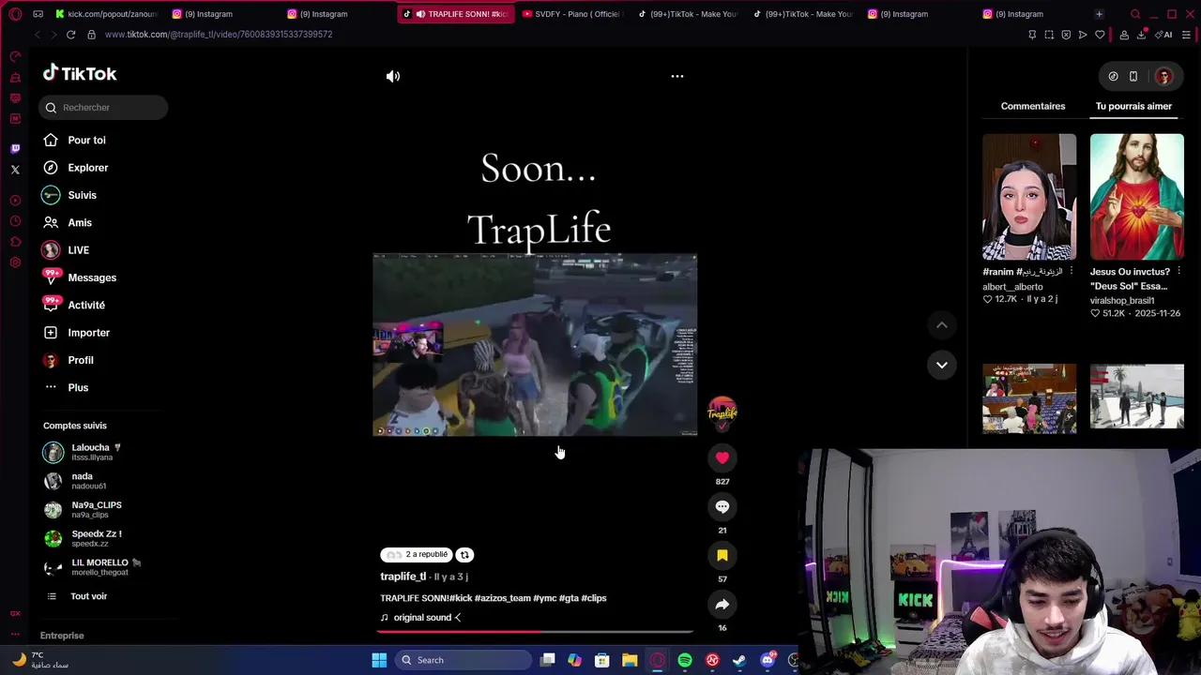Toggle the heart bookmark in address bar
The height and width of the screenshot is (675, 1201).
(1100, 35)
